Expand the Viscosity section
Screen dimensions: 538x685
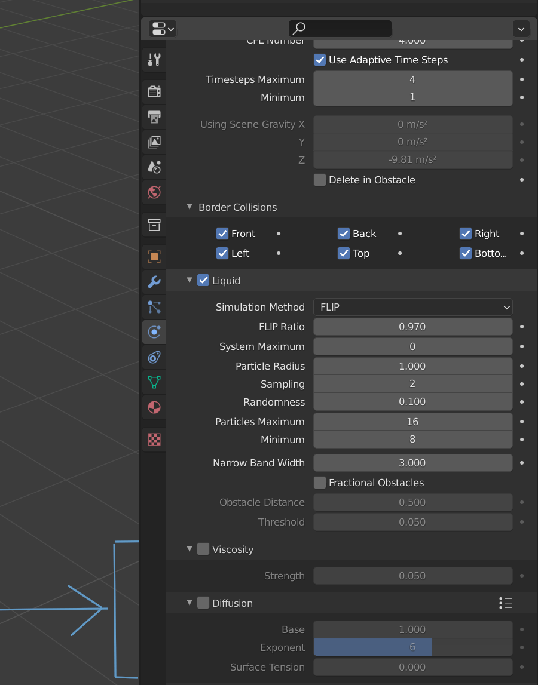189,549
